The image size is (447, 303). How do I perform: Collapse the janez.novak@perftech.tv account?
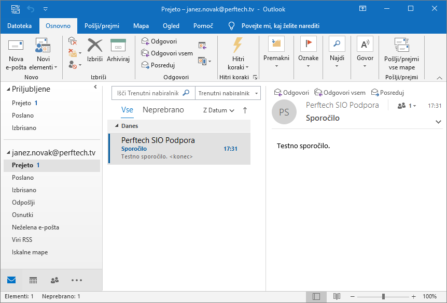tap(8, 153)
